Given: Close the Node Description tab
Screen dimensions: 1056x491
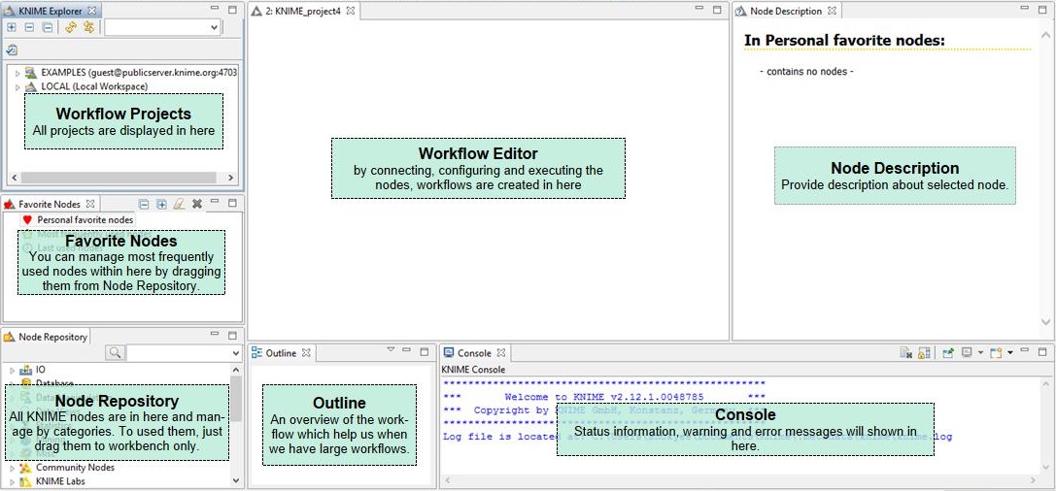Looking at the screenshot, I should pos(832,11).
